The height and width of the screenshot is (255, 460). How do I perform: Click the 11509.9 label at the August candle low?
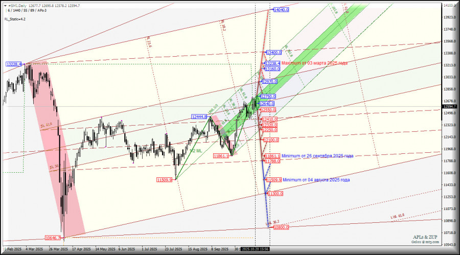point(164,179)
